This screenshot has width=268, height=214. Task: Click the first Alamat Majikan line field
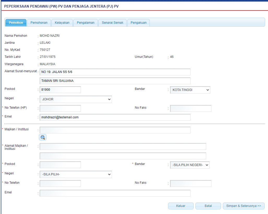point(123,146)
